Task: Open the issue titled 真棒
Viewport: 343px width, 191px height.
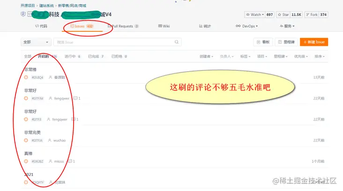Action: coord(28,154)
